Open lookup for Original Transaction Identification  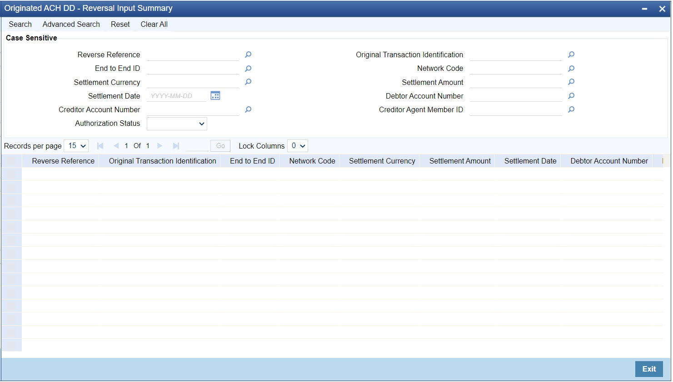pos(571,55)
